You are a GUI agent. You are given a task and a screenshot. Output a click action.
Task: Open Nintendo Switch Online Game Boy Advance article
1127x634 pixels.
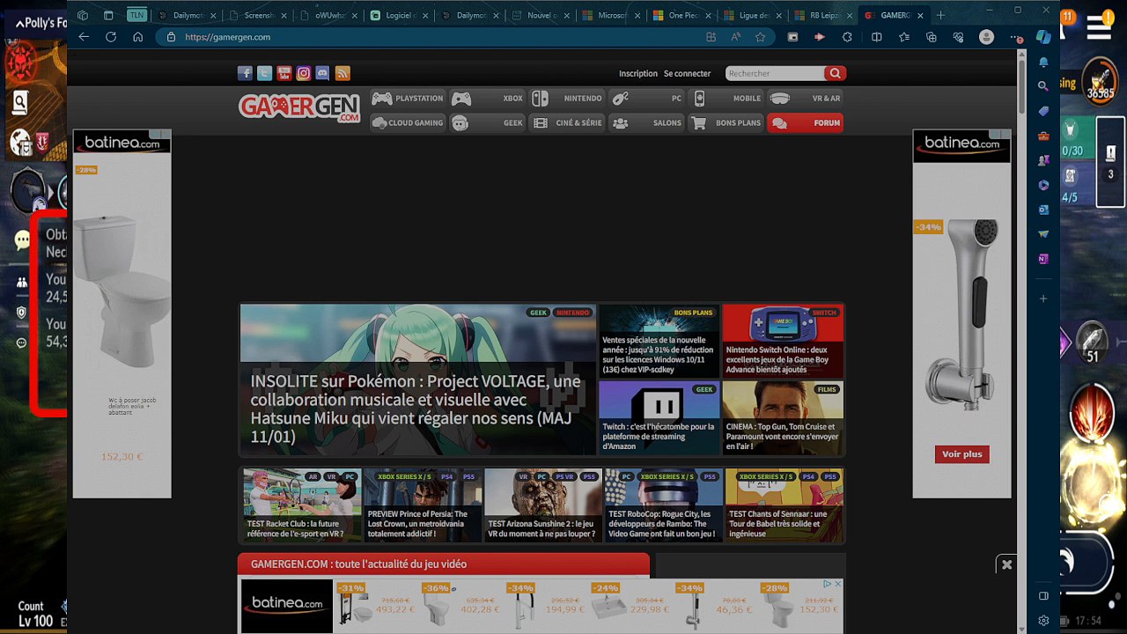coord(783,342)
